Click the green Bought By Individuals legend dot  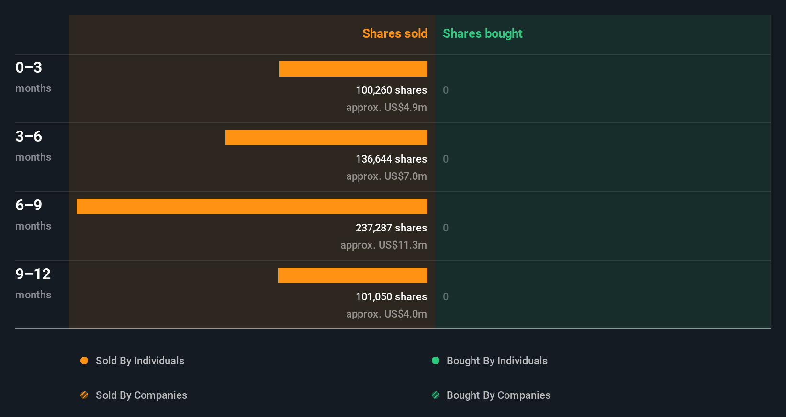coord(436,361)
